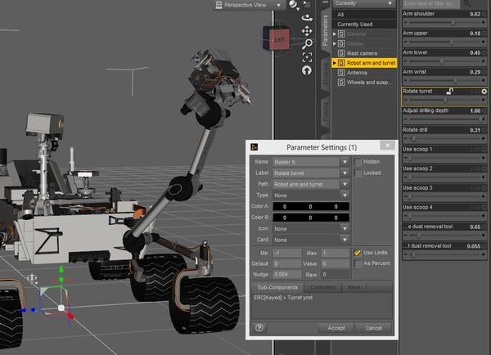The width and height of the screenshot is (491, 355).
Task: Switch to the Sub-Components tab
Action: [x=277, y=287]
